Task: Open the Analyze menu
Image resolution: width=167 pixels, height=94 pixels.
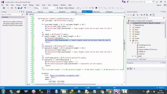Action: (56, 5)
